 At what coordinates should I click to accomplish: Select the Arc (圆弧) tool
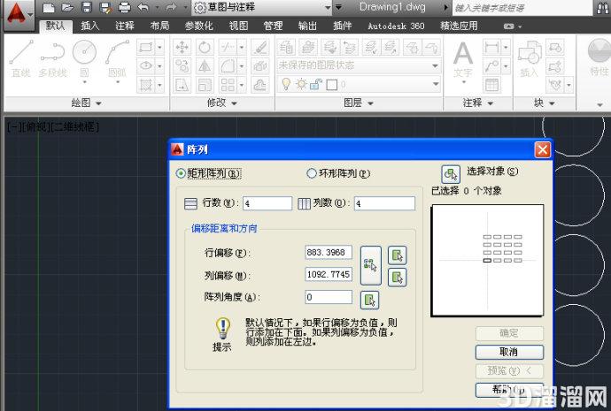117,57
